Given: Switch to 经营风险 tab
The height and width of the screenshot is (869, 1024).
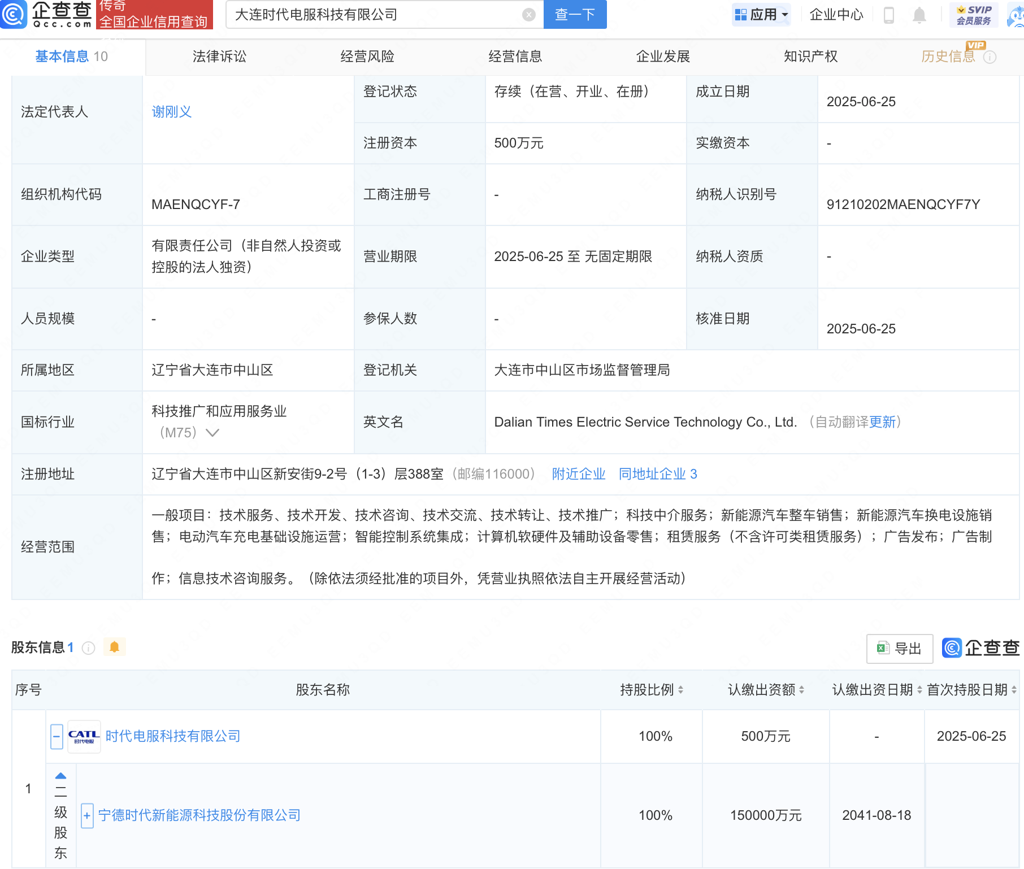Looking at the screenshot, I should click(x=367, y=57).
